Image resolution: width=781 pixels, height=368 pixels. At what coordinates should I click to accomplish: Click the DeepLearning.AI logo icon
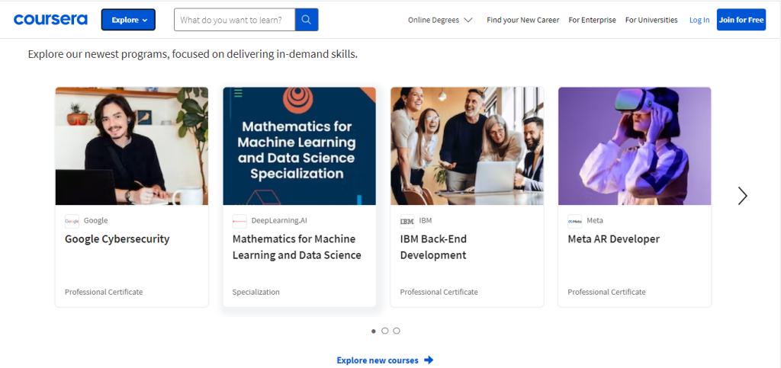tap(239, 221)
